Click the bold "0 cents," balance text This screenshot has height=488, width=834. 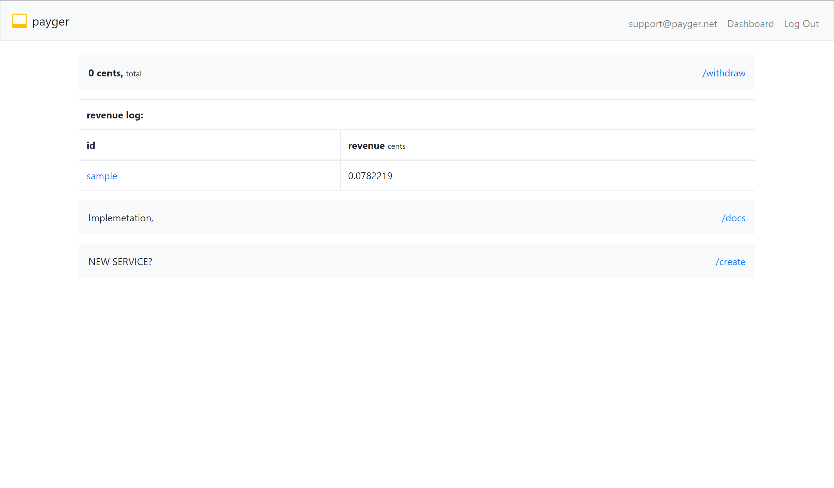(x=105, y=73)
